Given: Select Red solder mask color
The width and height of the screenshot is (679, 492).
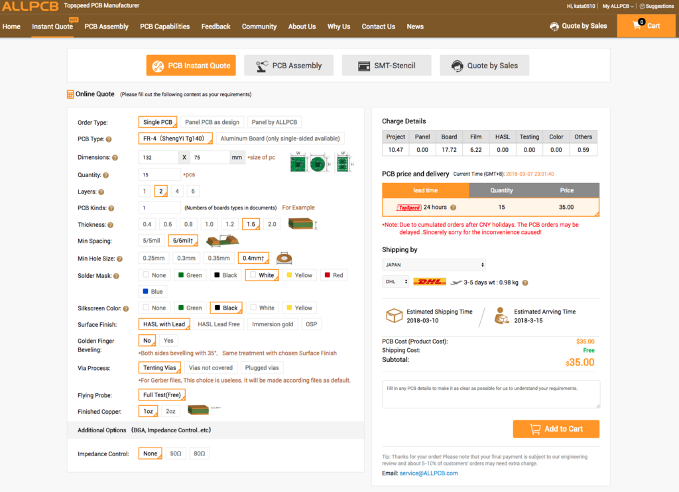Looking at the screenshot, I should coord(334,275).
